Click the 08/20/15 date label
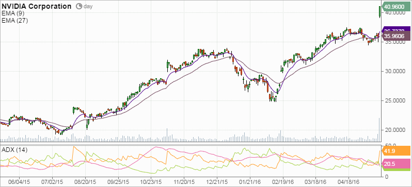This screenshot has height=187, width=412. point(85,181)
